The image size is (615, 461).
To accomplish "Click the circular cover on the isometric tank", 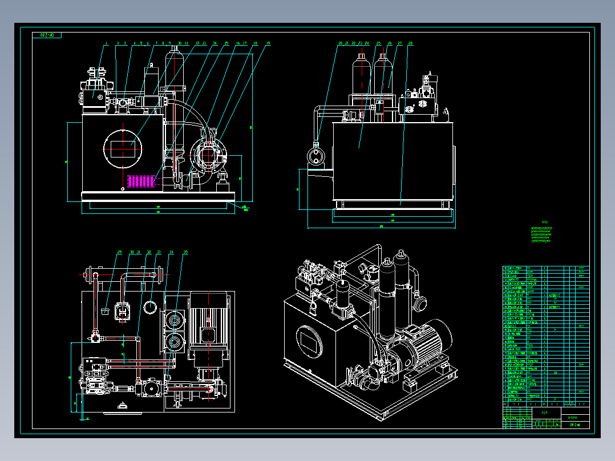I will tap(309, 342).
